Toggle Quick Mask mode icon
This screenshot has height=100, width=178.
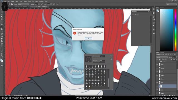point(2,63)
